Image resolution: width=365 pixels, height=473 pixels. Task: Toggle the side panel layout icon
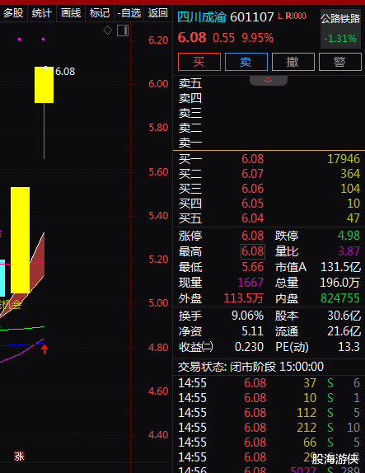point(123,30)
